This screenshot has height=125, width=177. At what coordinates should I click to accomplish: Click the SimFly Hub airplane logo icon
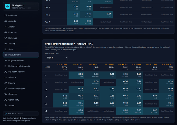(x=8, y=6)
